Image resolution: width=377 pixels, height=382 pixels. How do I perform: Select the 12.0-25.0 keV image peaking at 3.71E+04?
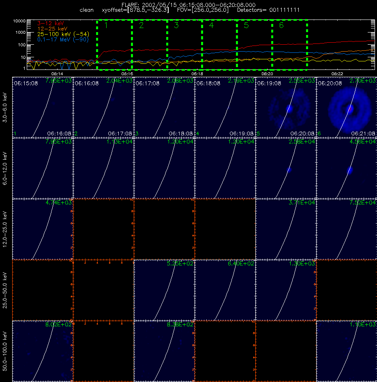(286, 229)
